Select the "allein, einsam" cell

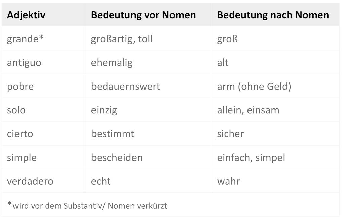248,110
